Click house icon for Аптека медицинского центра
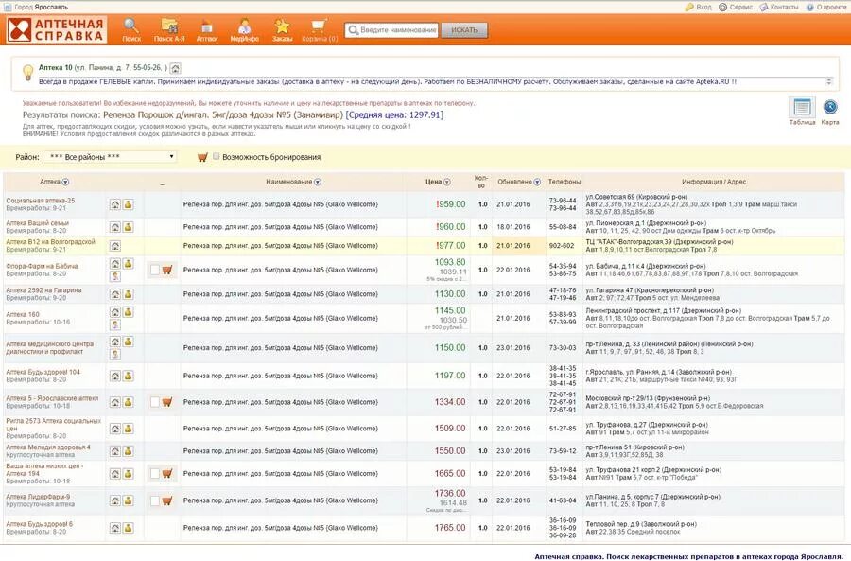Screen dimensions: 851x561 pos(115,342)
